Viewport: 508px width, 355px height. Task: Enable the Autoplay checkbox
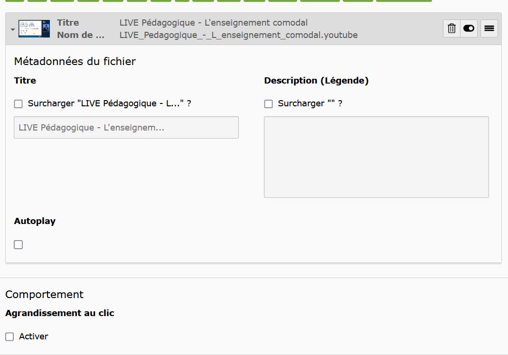pyautogui.click(x=19, y=245)
